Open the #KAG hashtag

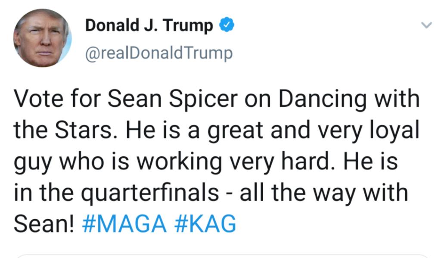click(x=205, y=224)
